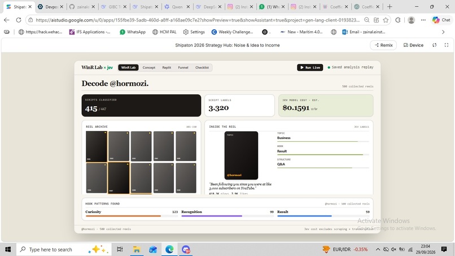Click the Jev Model Cost $0.1591 card

pyautogui.click(x=326, y=105)
